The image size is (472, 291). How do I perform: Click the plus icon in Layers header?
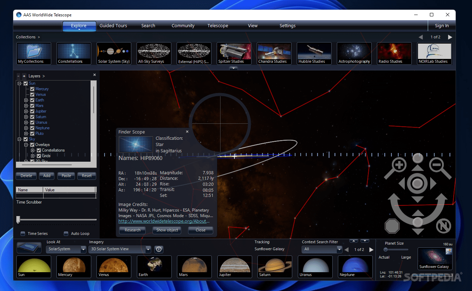(x=24, y=76)
